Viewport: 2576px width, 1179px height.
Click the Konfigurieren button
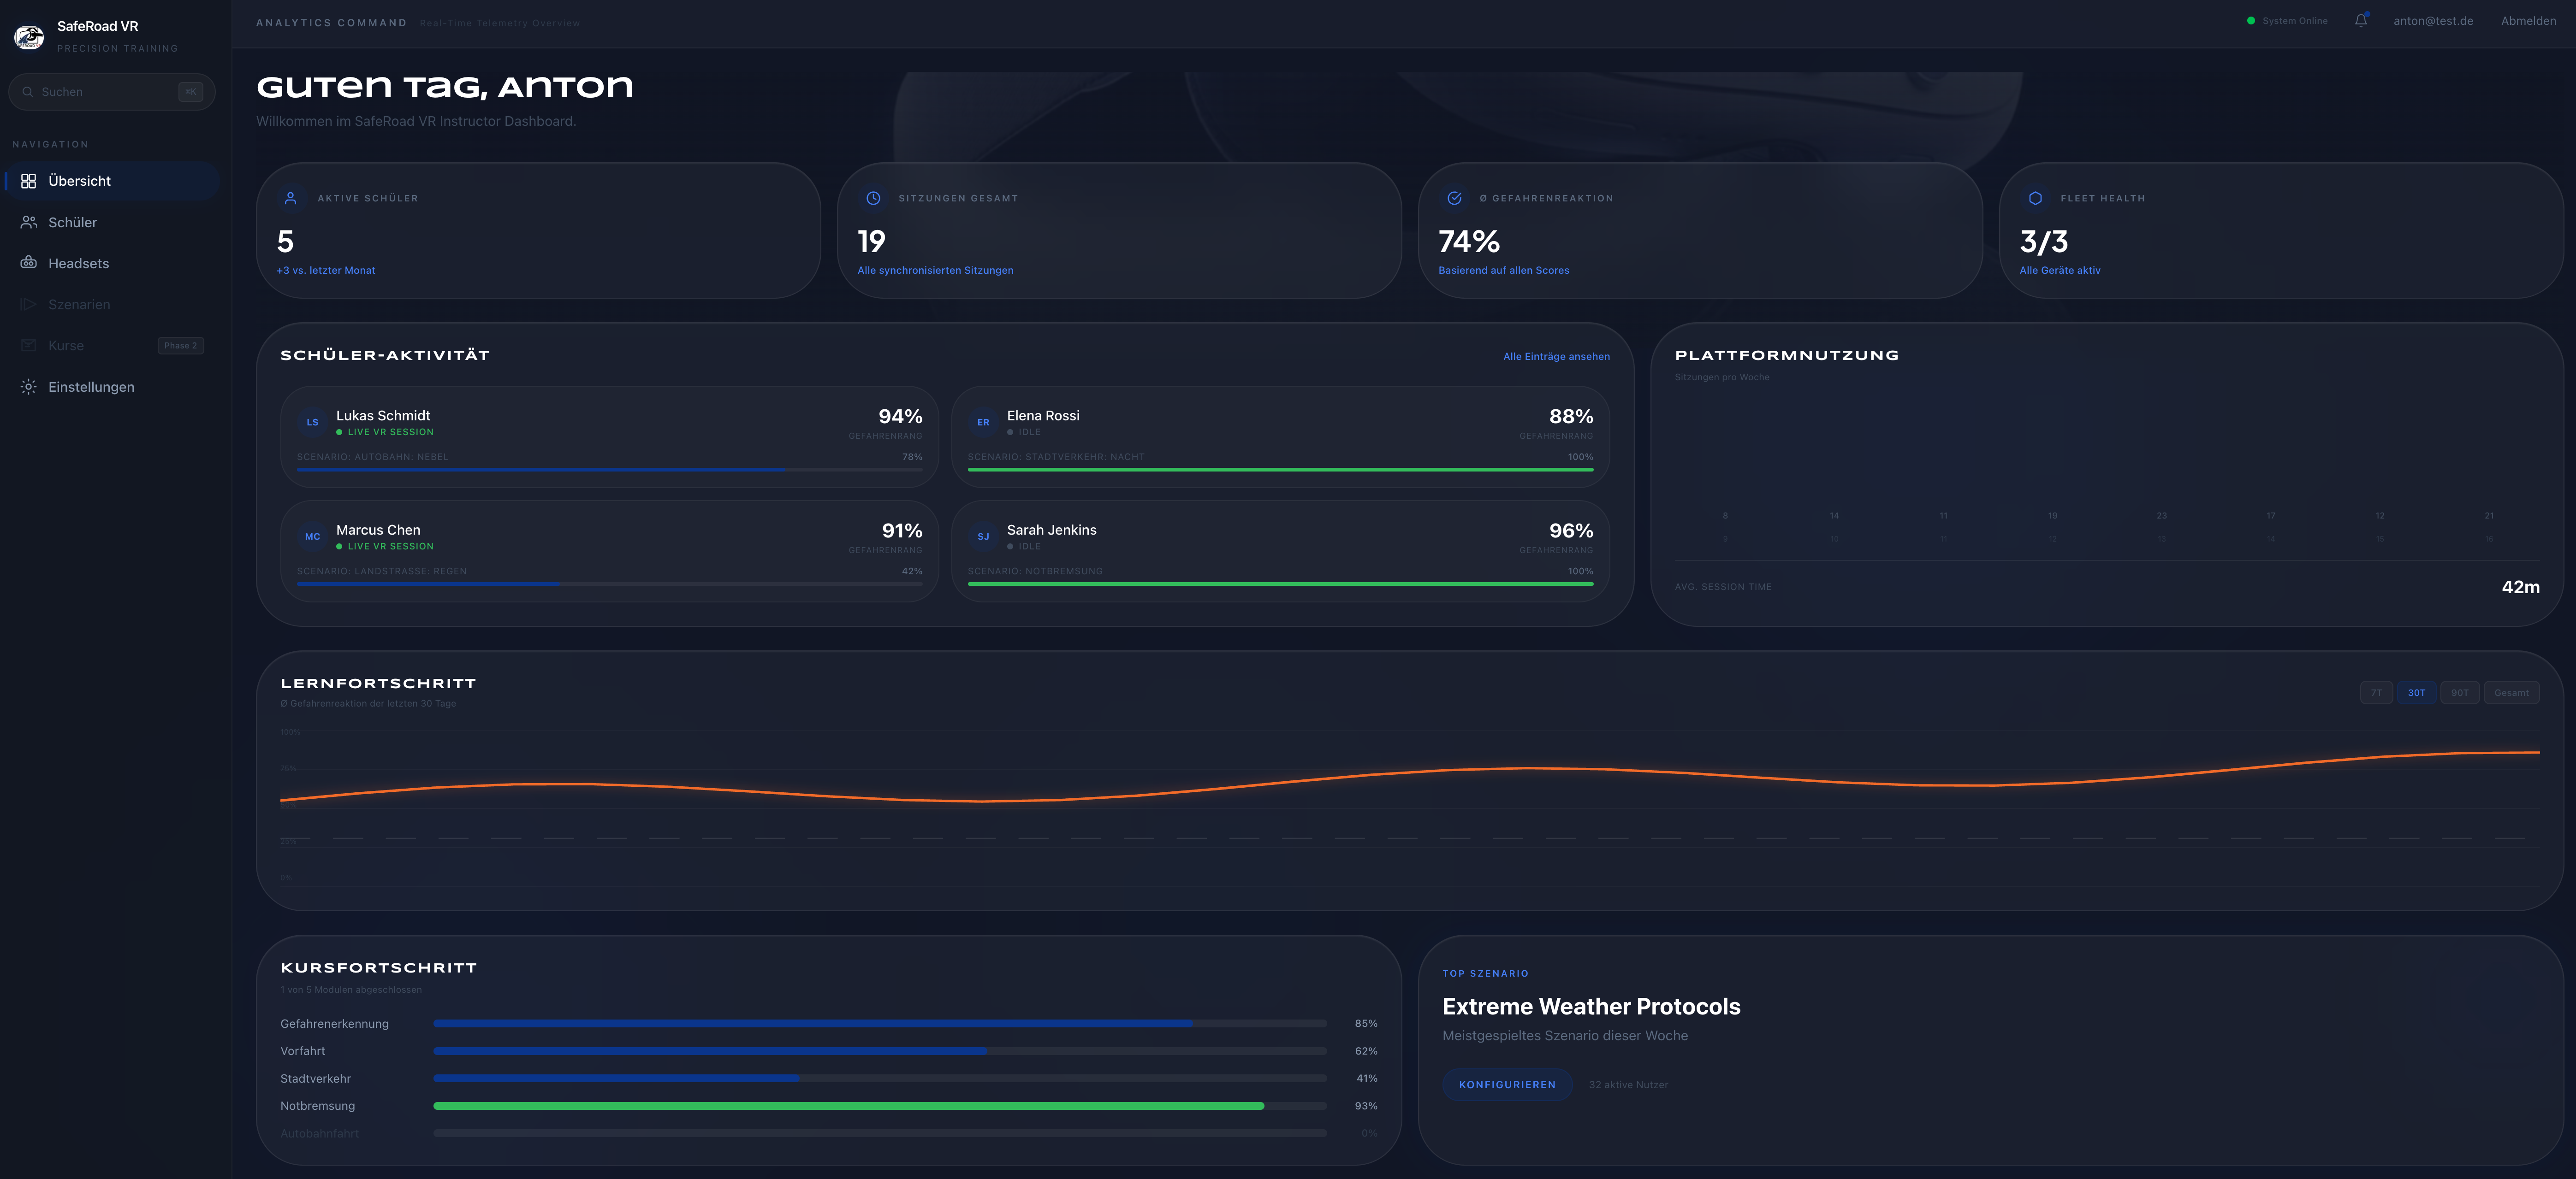point(1507,1084)
